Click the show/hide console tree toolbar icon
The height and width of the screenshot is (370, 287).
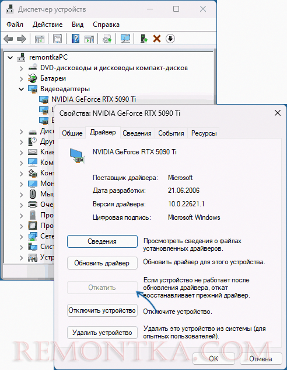point(40,39)
